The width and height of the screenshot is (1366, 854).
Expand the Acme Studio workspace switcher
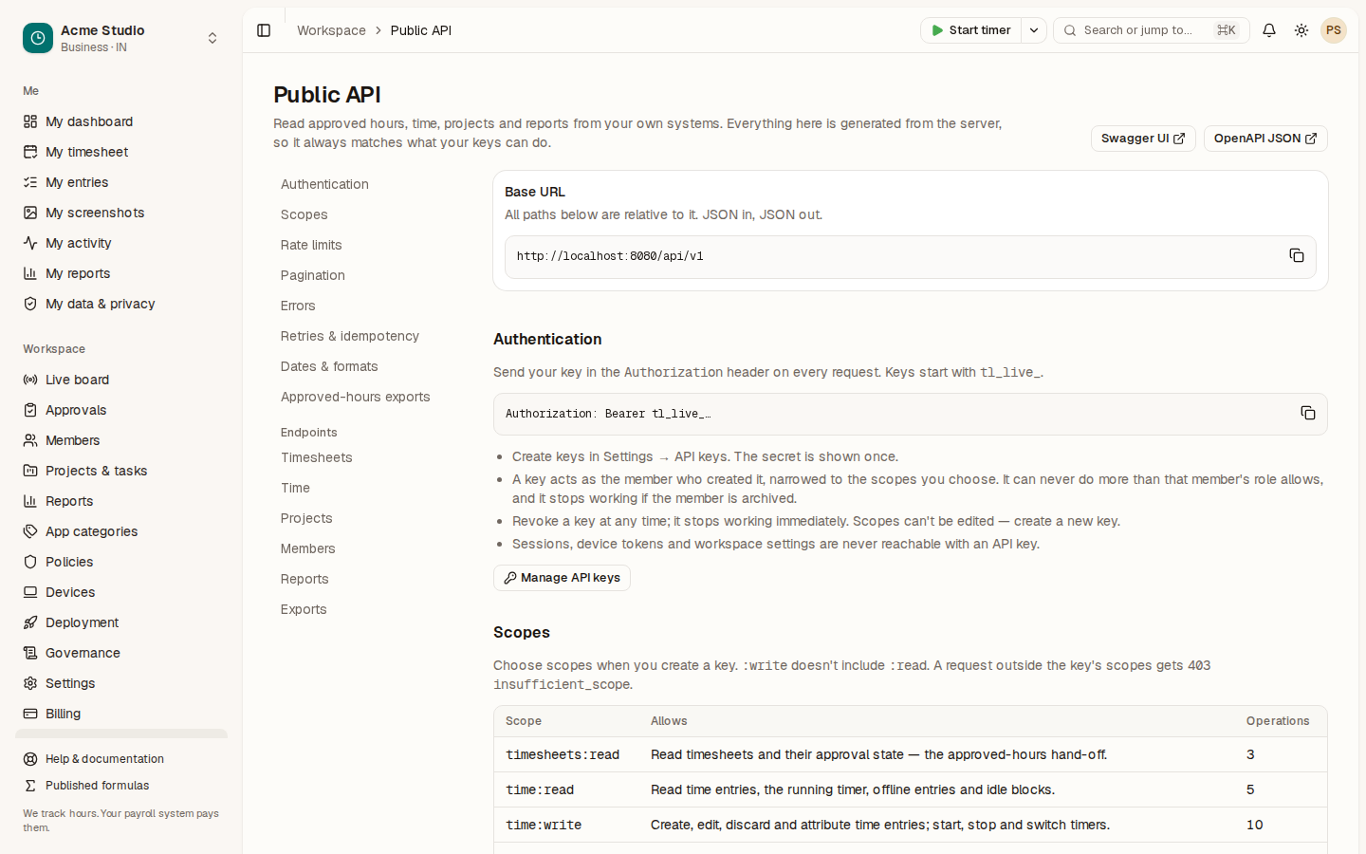click(212, 38)
